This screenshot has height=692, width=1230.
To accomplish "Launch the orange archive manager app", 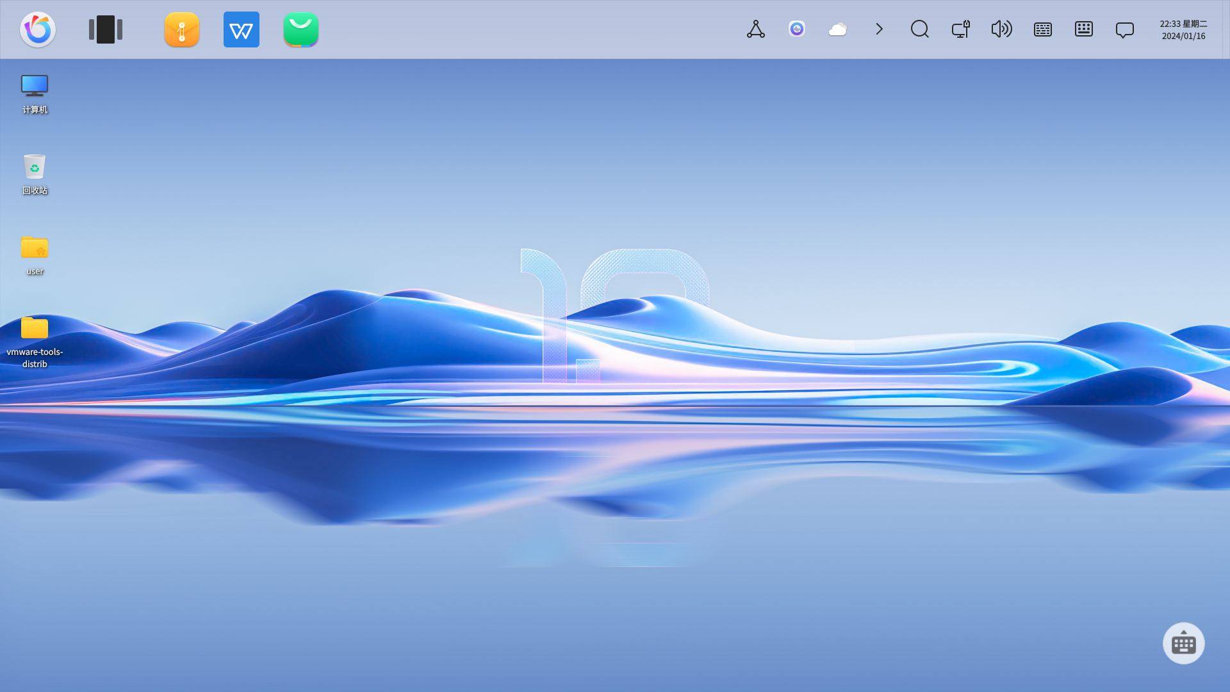I will point(182,29).
